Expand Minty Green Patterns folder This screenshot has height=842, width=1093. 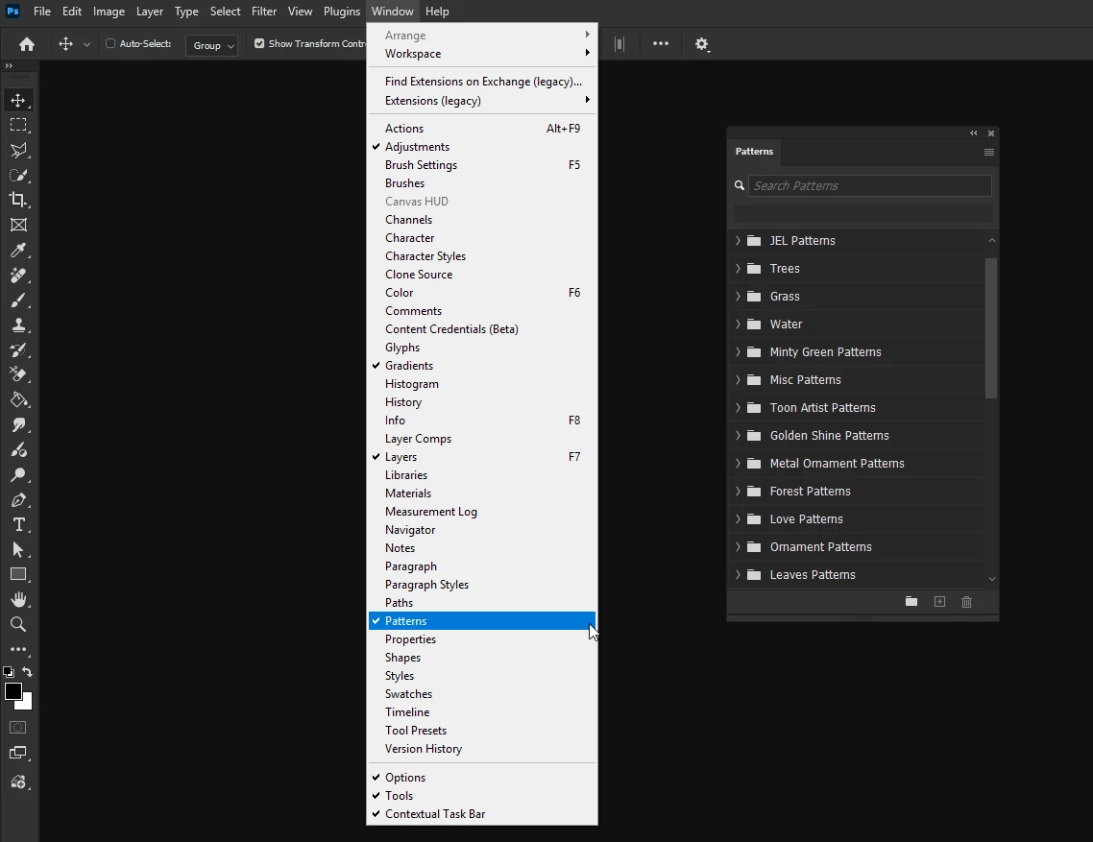pos(738,352)
